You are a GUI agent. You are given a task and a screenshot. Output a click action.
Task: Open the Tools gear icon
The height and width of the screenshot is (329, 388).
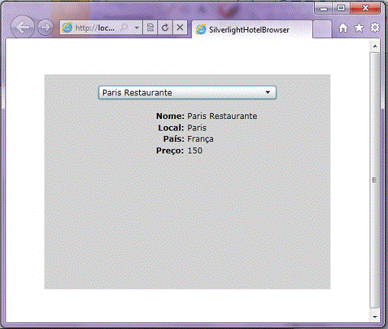[374, 27]
